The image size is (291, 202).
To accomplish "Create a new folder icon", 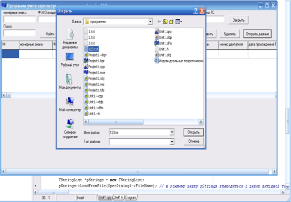I will pyautogui.click(x=171, y=21).
